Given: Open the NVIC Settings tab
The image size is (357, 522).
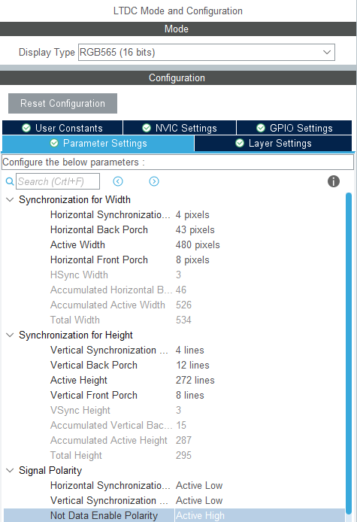Looking at the screenshot, I should (180, 128).
